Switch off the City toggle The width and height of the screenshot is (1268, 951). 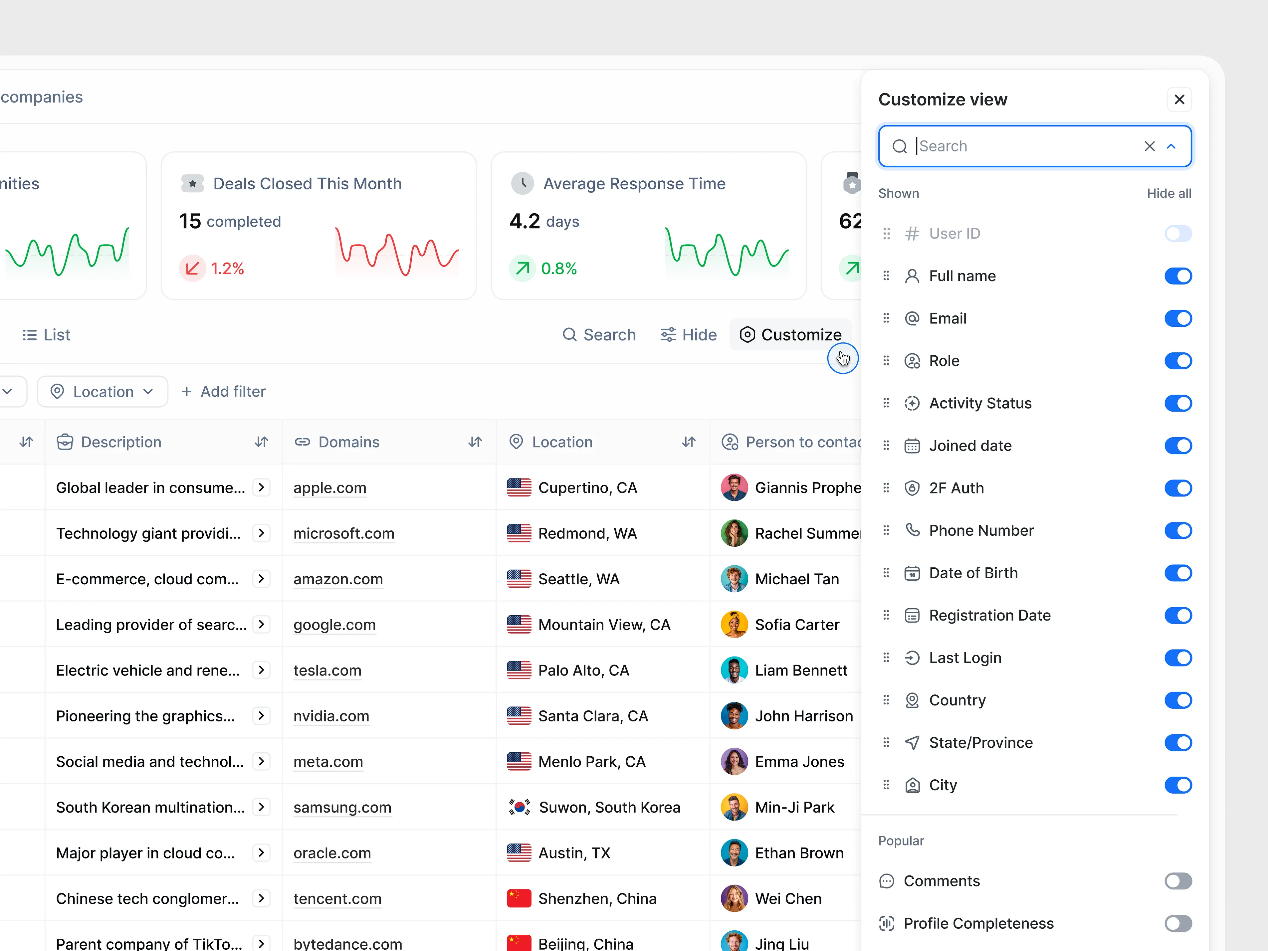(x=1178, y=785)
